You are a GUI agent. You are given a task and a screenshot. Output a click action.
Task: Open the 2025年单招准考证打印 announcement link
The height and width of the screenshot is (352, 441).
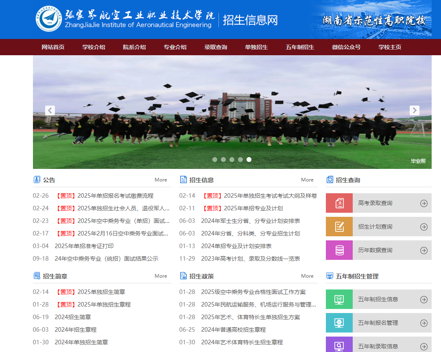coord(84,246)
